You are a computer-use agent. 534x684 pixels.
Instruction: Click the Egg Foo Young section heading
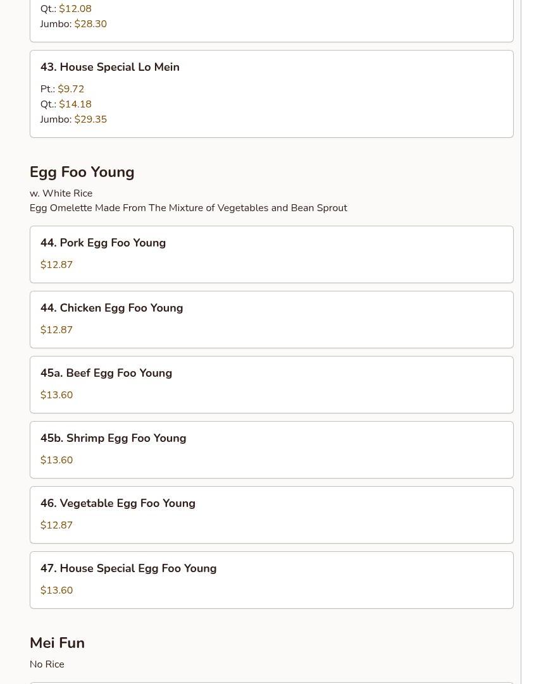click(x=82, y=172)
